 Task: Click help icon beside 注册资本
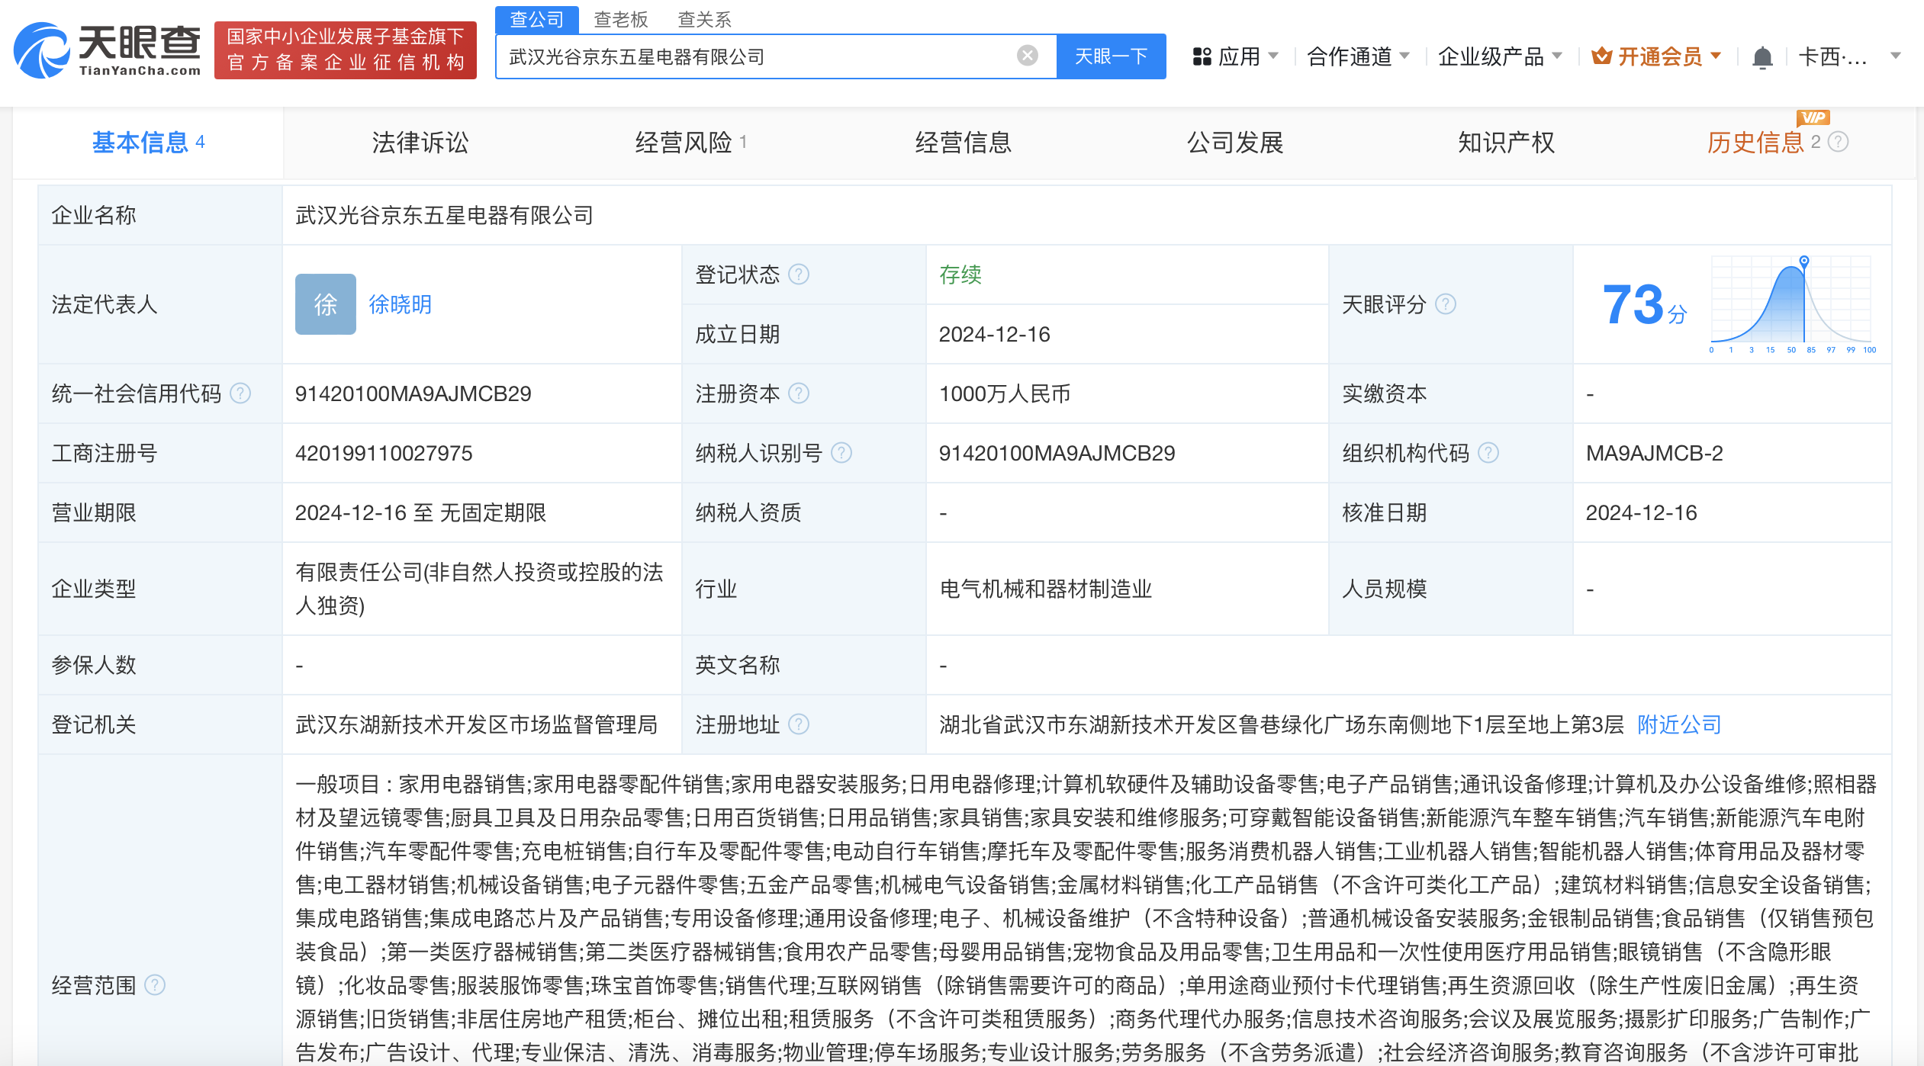coord(799,393)
